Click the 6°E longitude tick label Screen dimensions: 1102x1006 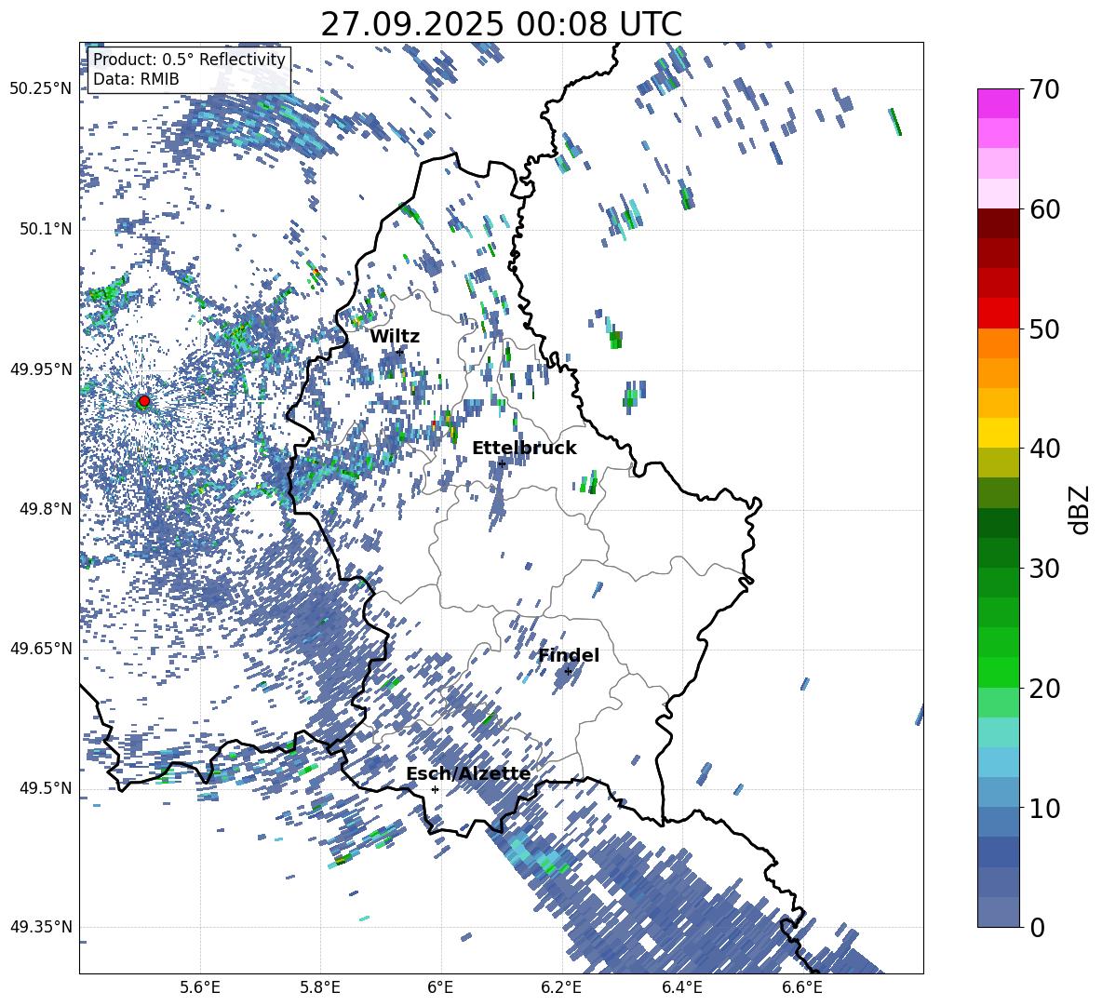point(440,987)
